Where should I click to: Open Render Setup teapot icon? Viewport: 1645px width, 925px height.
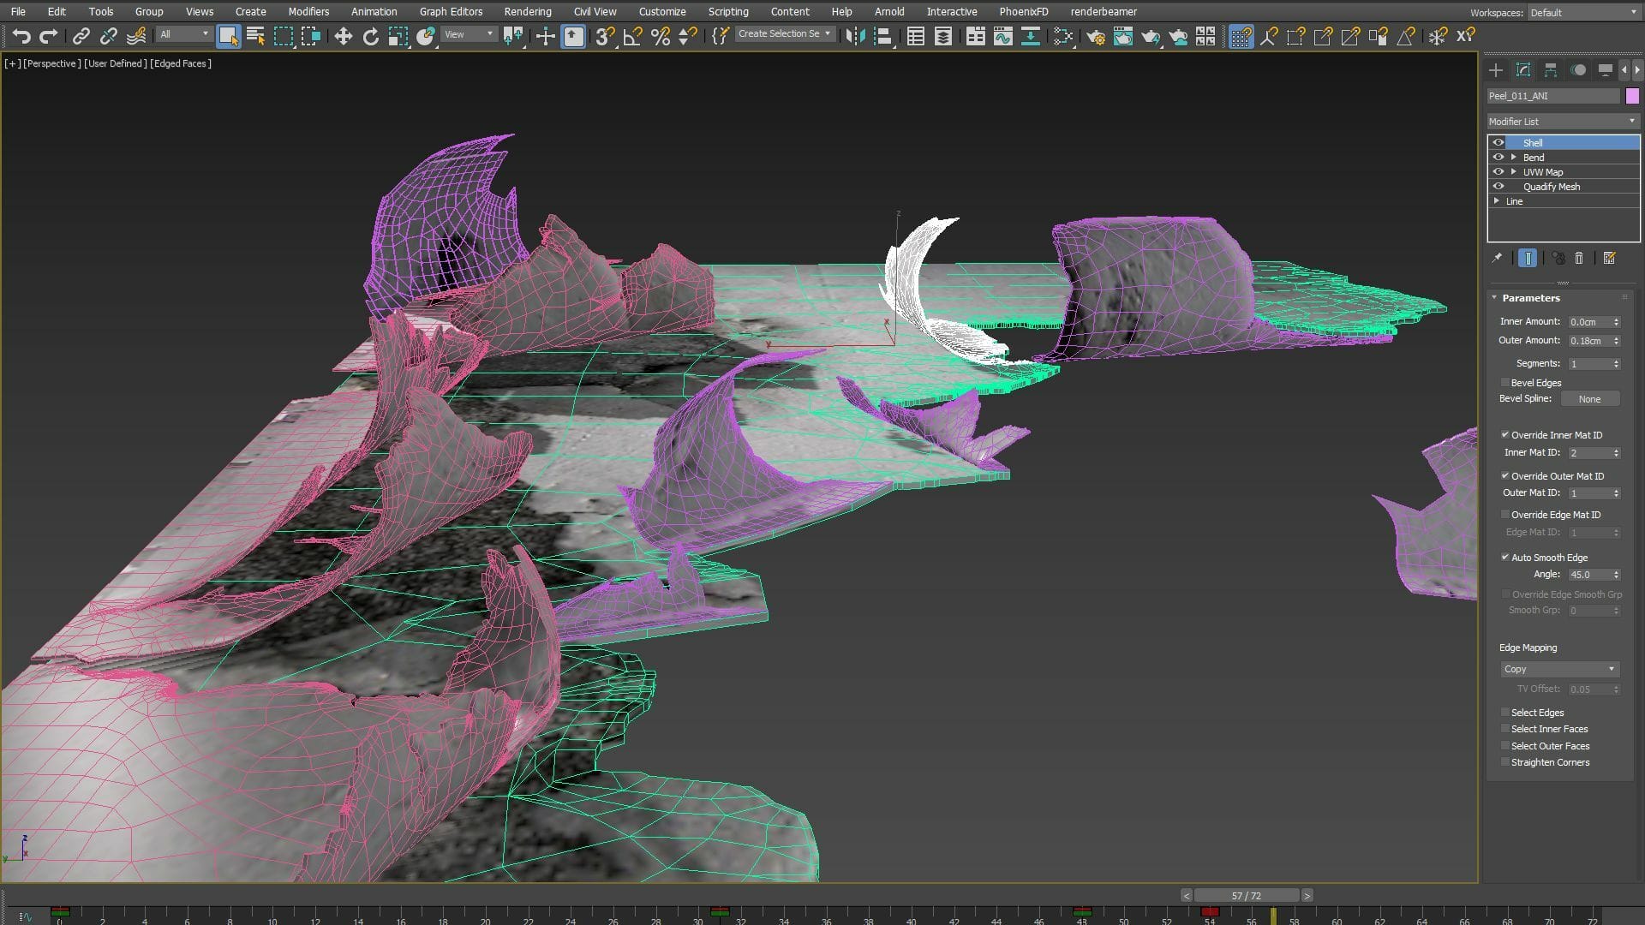1095,35
